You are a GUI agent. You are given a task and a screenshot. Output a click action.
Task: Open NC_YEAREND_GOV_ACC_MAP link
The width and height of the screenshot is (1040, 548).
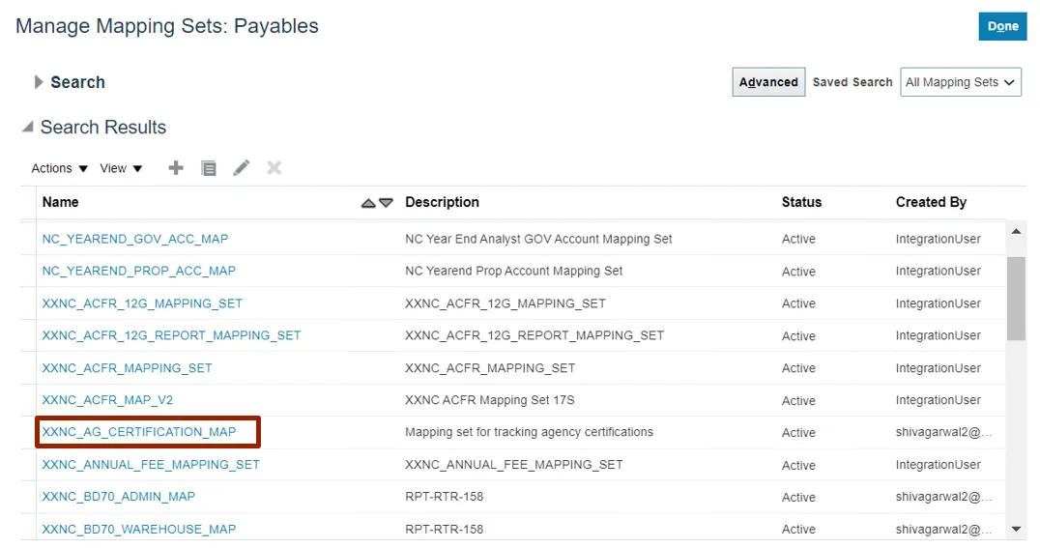pyautogui.click(x=135, y=239)
